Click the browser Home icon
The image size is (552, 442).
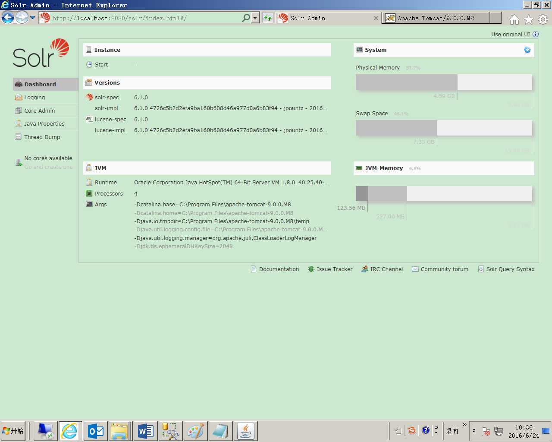(x=514, y=19)
